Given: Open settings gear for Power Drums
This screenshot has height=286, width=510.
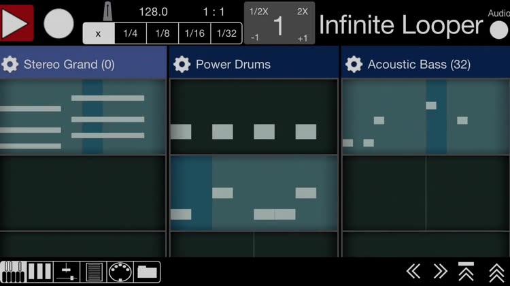Looking at the screenshot, I should [182, 64].
